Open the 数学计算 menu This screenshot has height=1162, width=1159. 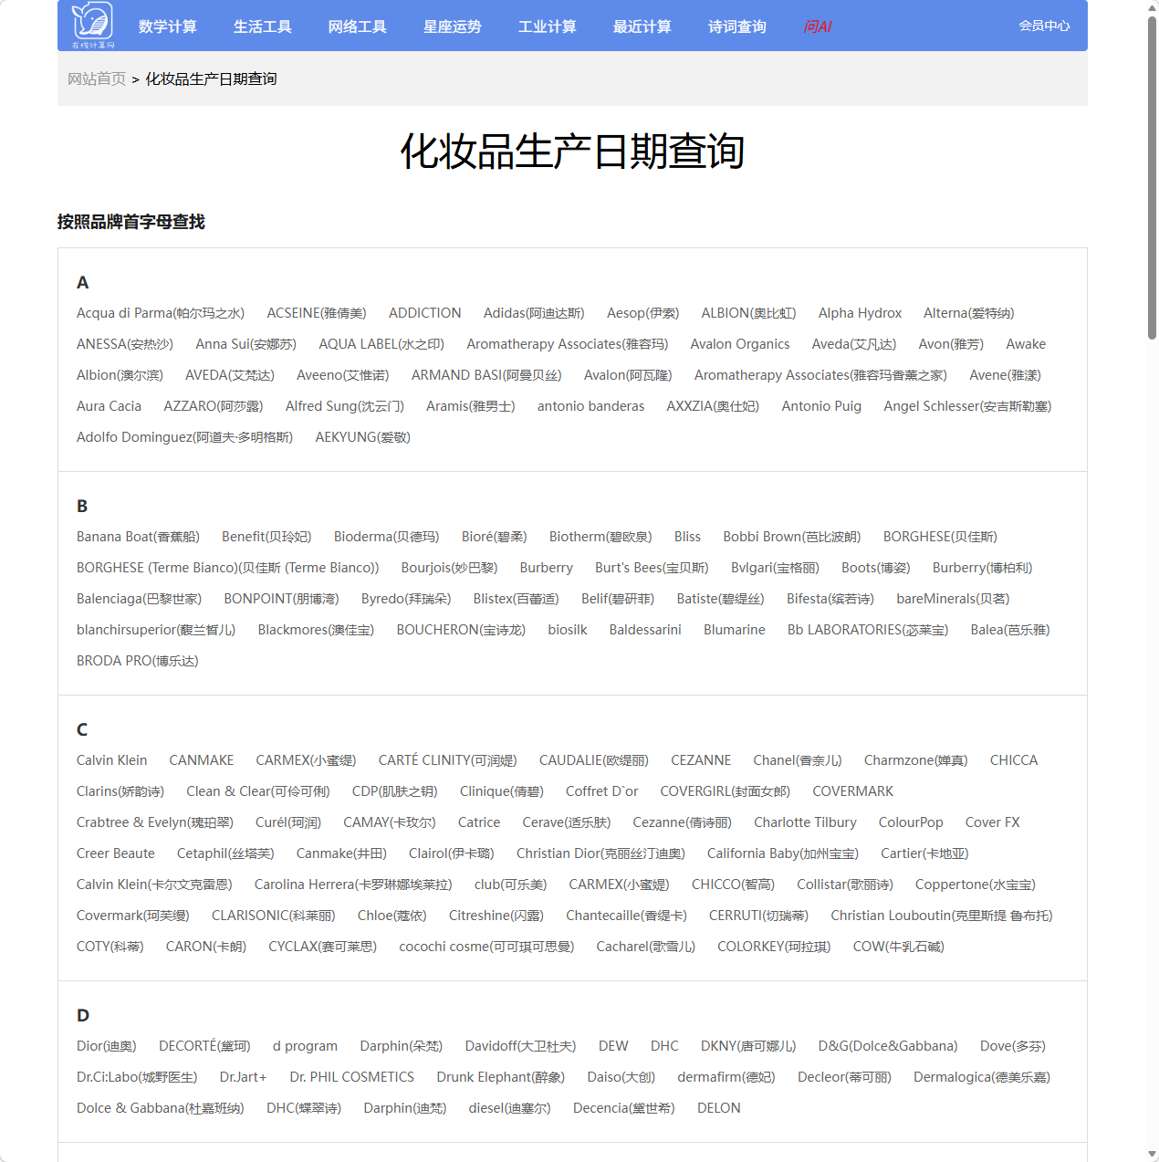tap(168, 26)
